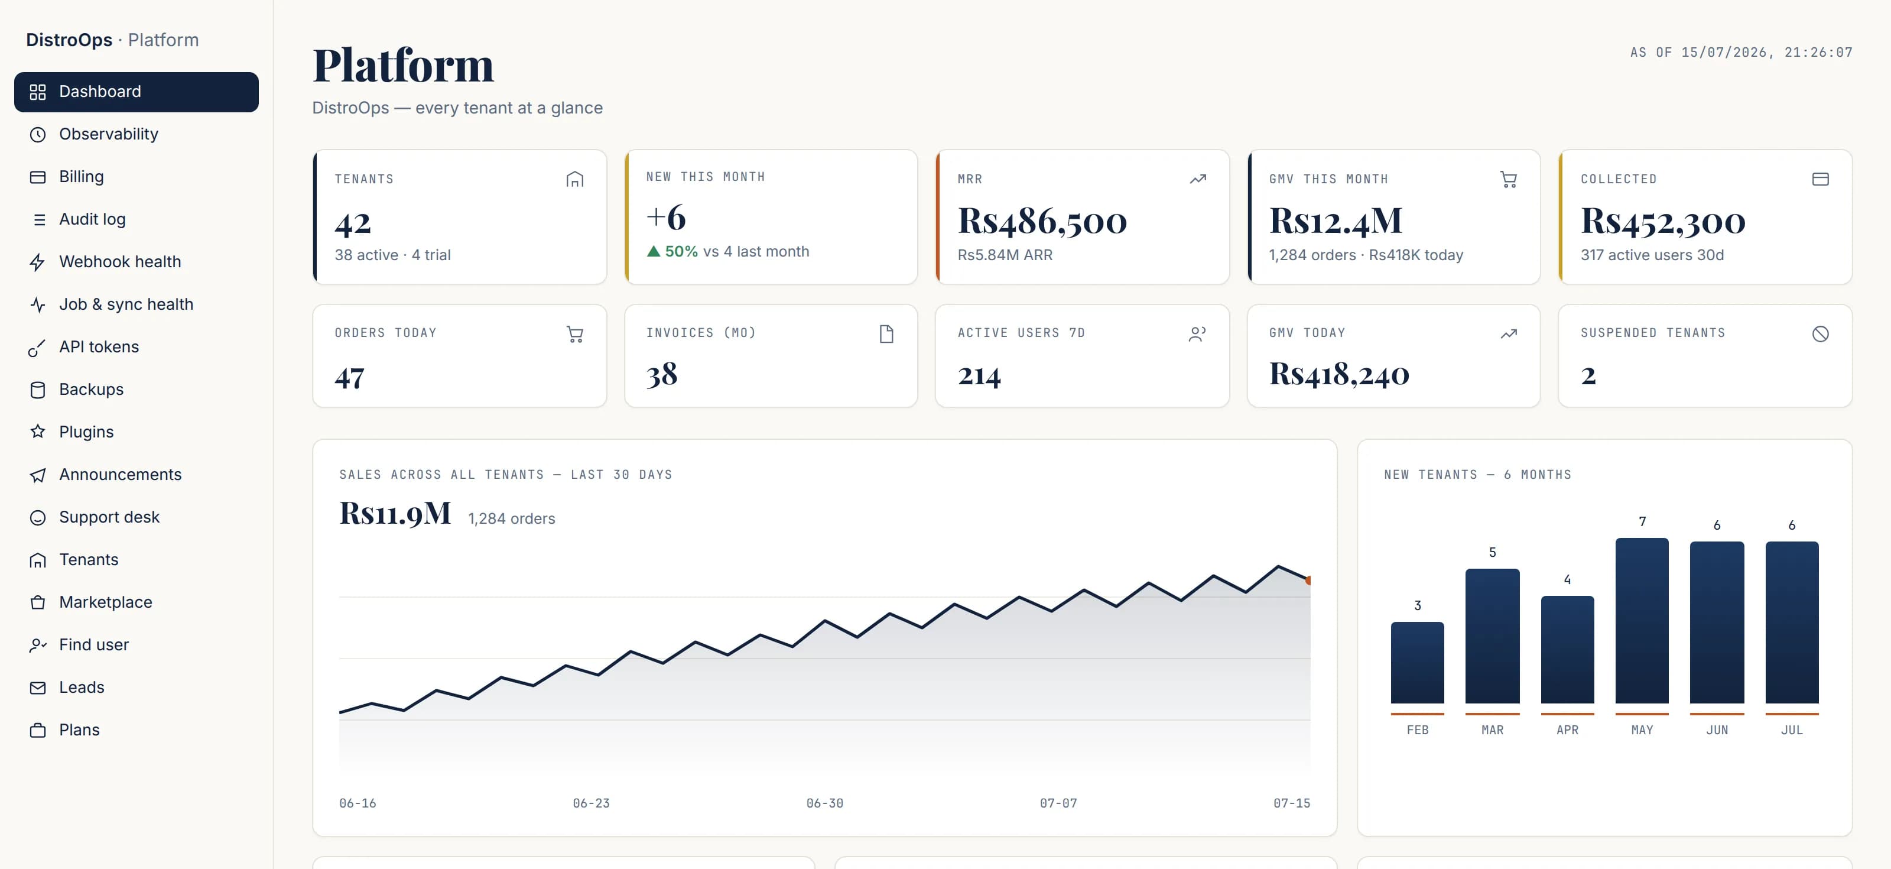Screen dimensions: 1891x869
Task: Click the Leads envelope icon
Action: pos(37,688)
